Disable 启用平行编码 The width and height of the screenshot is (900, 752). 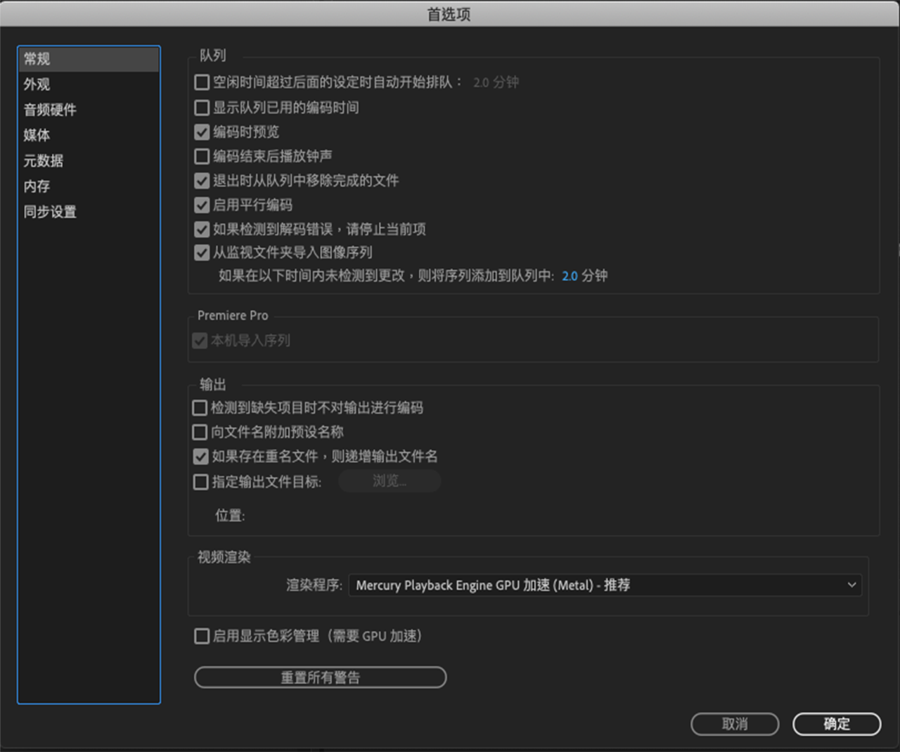201,205
